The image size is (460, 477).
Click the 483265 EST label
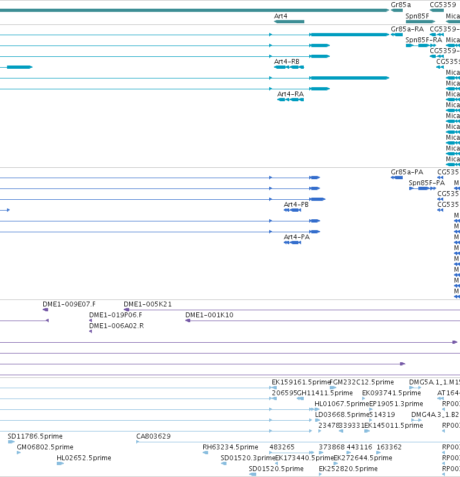coord(282,447)
